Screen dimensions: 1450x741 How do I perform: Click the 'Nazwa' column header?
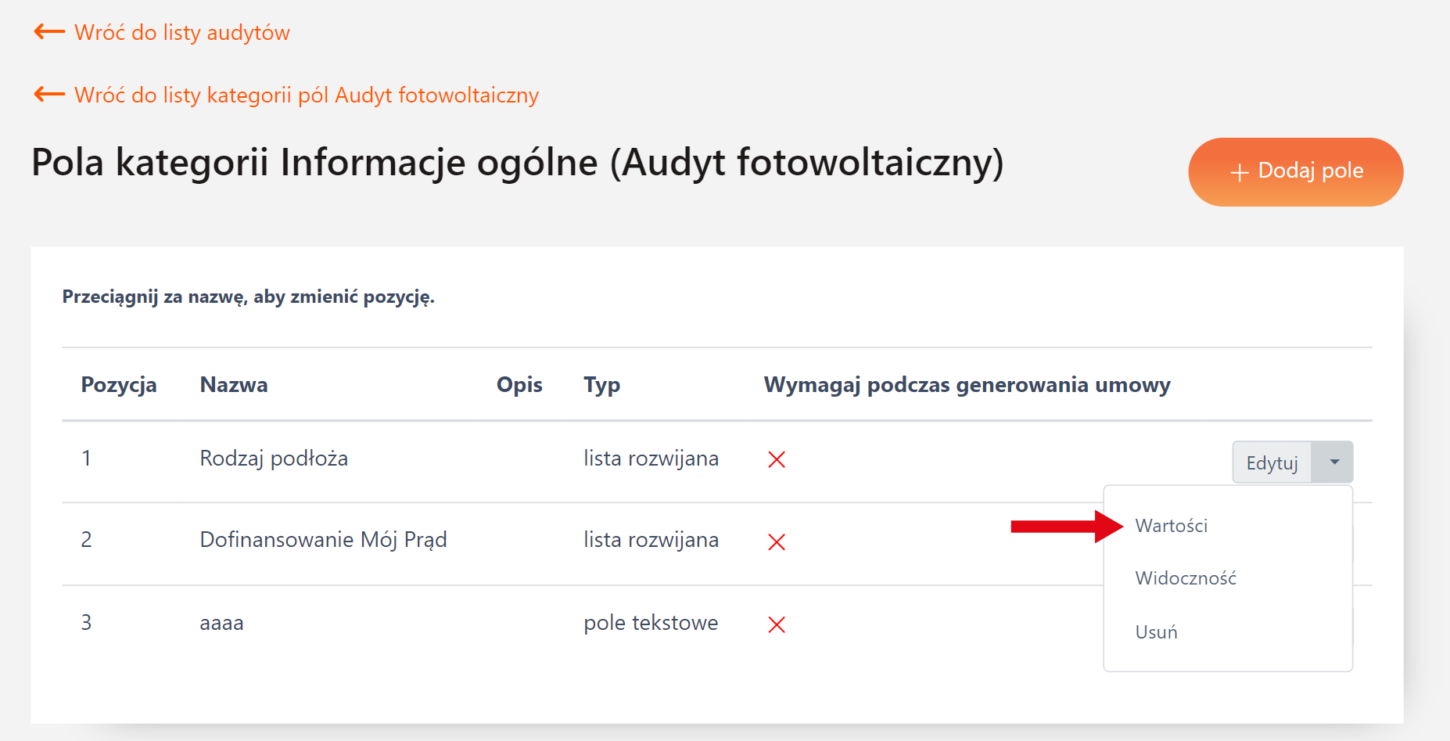[234, 385]
